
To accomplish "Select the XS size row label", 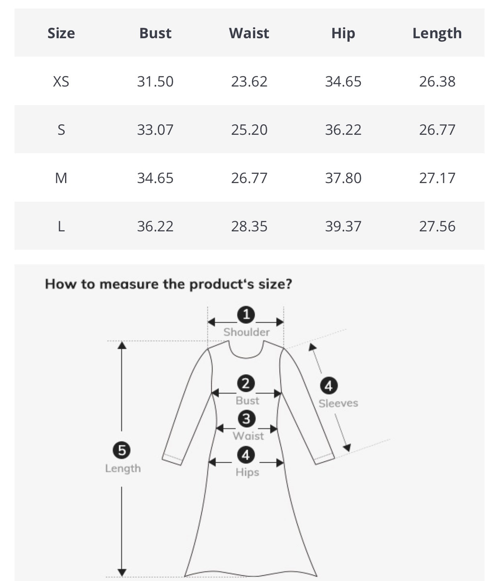I will pyautogui.click(x=61, y=81).
